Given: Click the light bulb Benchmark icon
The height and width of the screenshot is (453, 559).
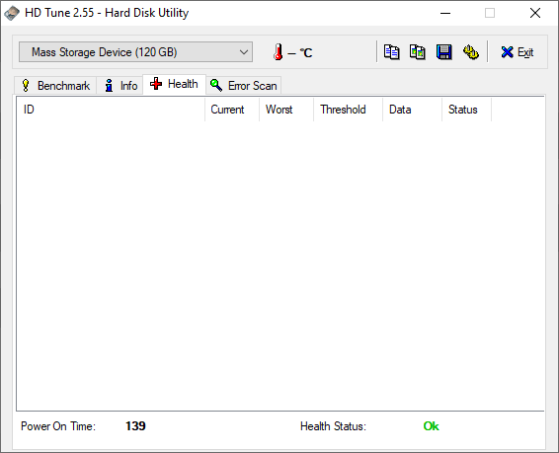Looking at the screenshot, I should (26, 86).
